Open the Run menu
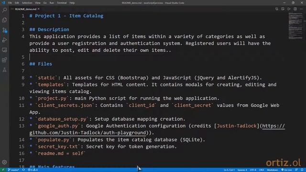This screenshot has width=306, height=172. [x=52, y=3]
